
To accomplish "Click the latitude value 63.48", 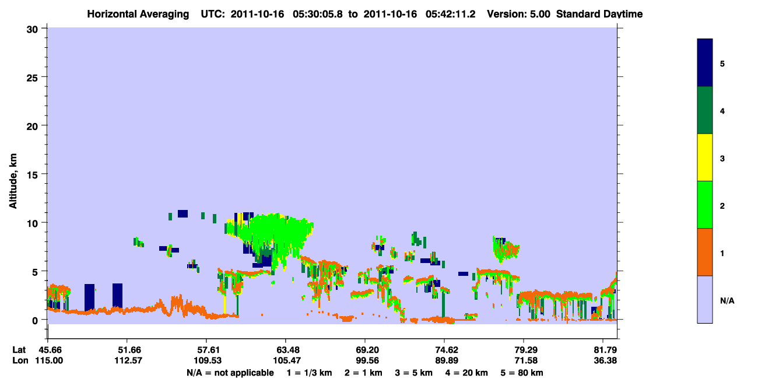I will point(286,350).
